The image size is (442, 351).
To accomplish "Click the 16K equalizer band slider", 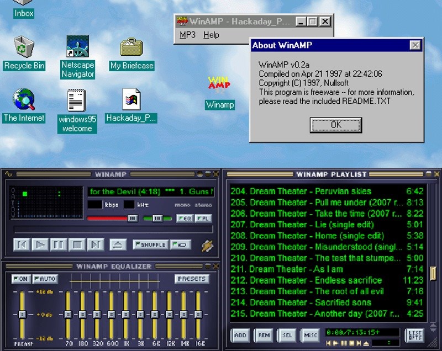I will 198,315.
